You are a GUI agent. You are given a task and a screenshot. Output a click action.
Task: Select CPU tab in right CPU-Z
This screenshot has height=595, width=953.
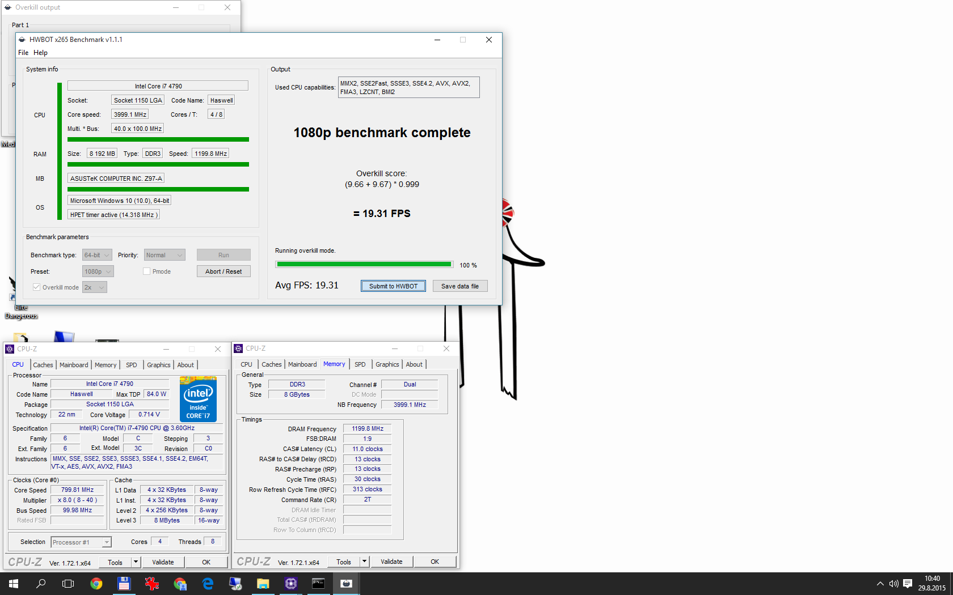(x=247, y=364)
